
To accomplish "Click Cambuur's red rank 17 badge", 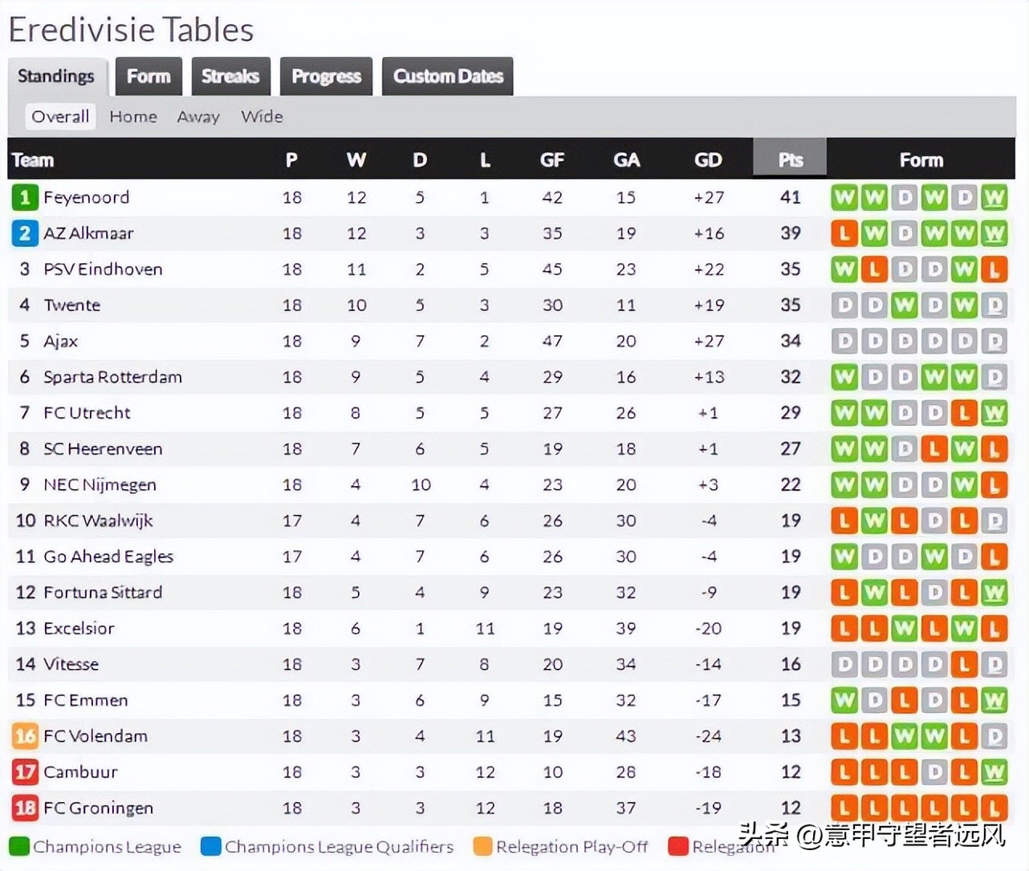I will (25, 772).
